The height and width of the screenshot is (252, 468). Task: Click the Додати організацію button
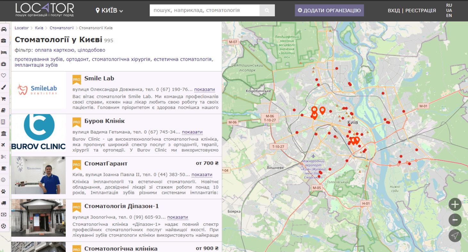pyautogui.click(x=329, y=10)
